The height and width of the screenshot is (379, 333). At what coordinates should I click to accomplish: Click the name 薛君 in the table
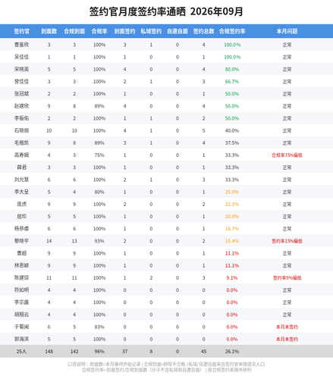[x=21, y=168]
